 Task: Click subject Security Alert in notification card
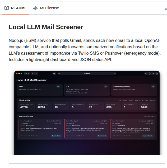[x=30, y=126]
